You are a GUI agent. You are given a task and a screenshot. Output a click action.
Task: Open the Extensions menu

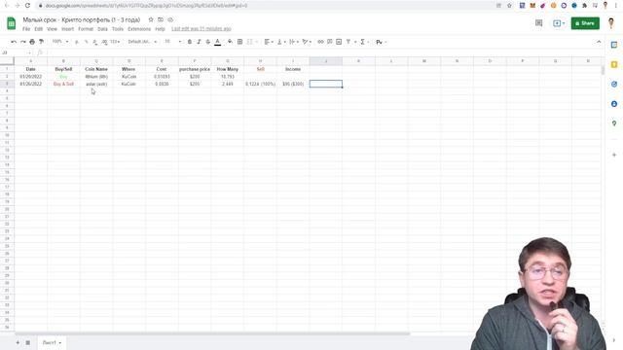(x=139, y=29)
